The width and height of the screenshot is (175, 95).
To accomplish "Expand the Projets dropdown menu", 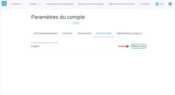I will [35, 4].
